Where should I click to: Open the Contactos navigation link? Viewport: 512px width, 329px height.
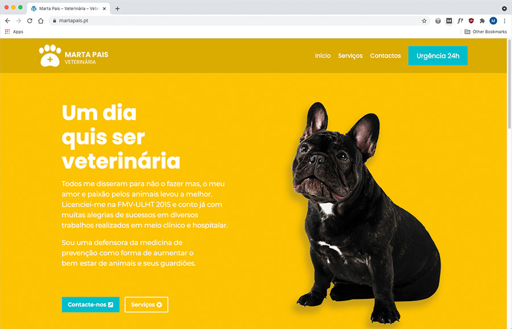click(385, 56)
